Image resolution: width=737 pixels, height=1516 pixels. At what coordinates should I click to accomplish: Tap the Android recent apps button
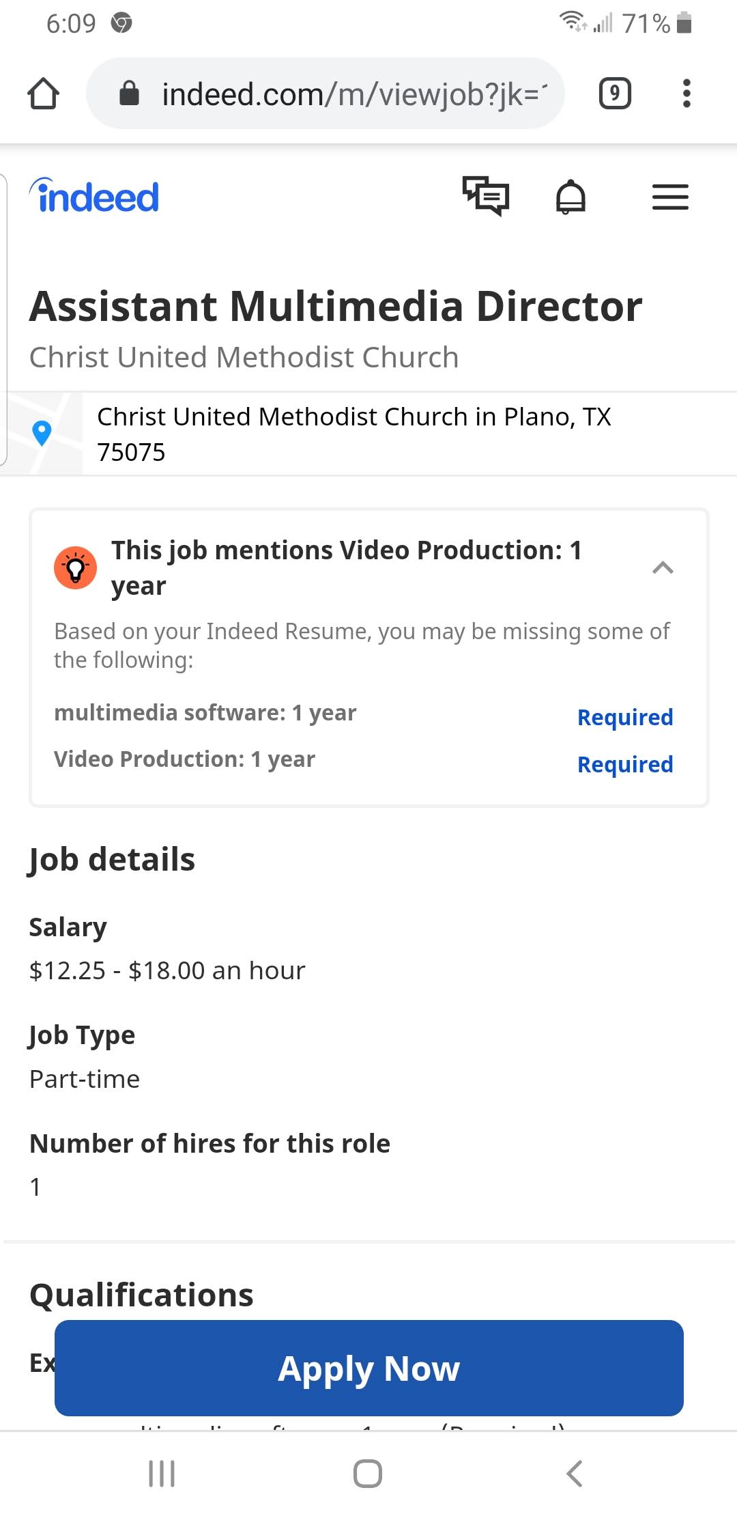tap(162, 1473)
